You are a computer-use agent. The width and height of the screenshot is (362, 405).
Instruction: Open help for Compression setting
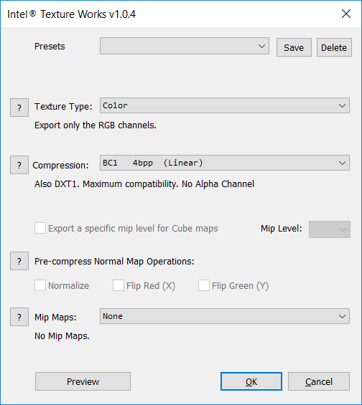19,165
